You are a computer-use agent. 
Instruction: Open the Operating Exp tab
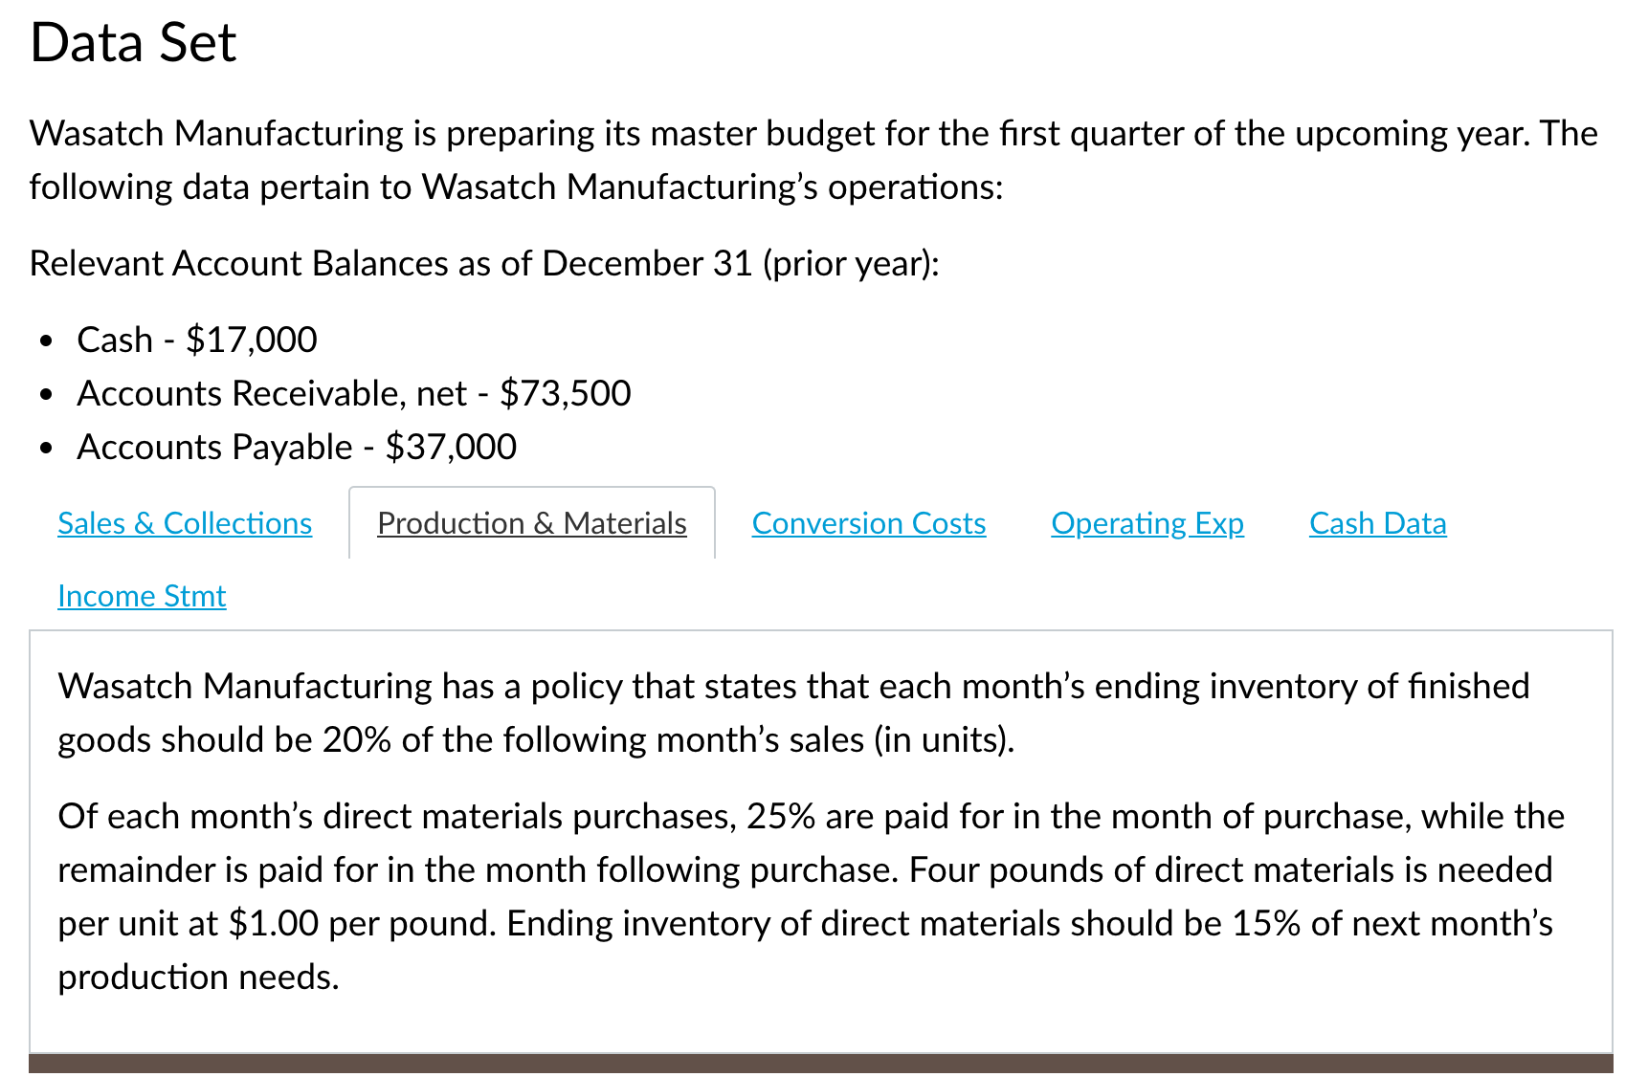coord(1147,523)
